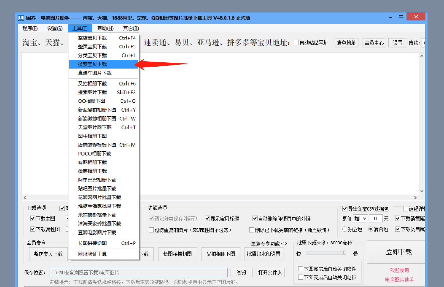444x287 pixels.
Task: Open the 原价 加/减 dropdown
Action: tap(360, 218)
